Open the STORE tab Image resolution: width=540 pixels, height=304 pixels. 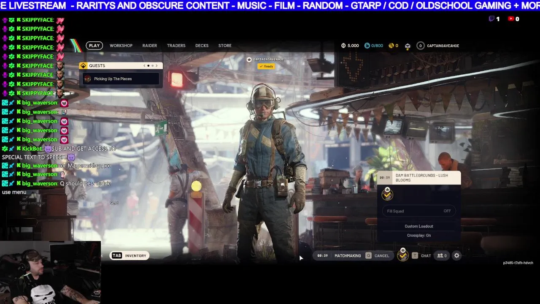(225, 46)
